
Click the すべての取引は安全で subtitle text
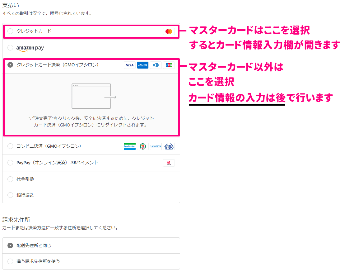[x=47, y=13]
